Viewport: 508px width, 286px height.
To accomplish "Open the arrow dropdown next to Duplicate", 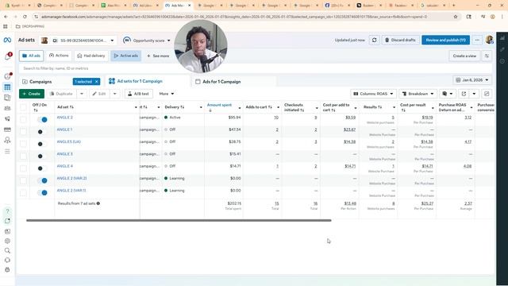I will click(82, 94).
